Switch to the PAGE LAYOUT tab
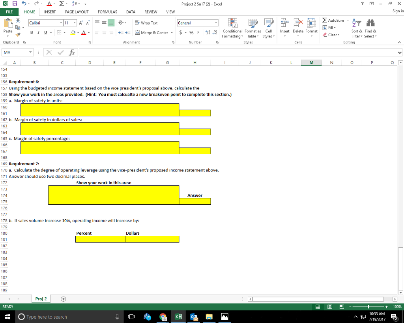 [77, 12]
